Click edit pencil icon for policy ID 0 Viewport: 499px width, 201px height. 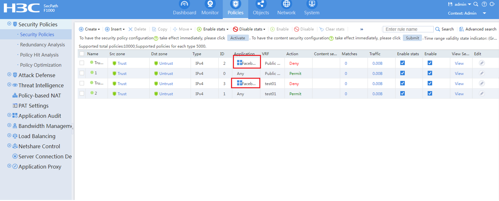pyautogui.click(x=482, y=73)
